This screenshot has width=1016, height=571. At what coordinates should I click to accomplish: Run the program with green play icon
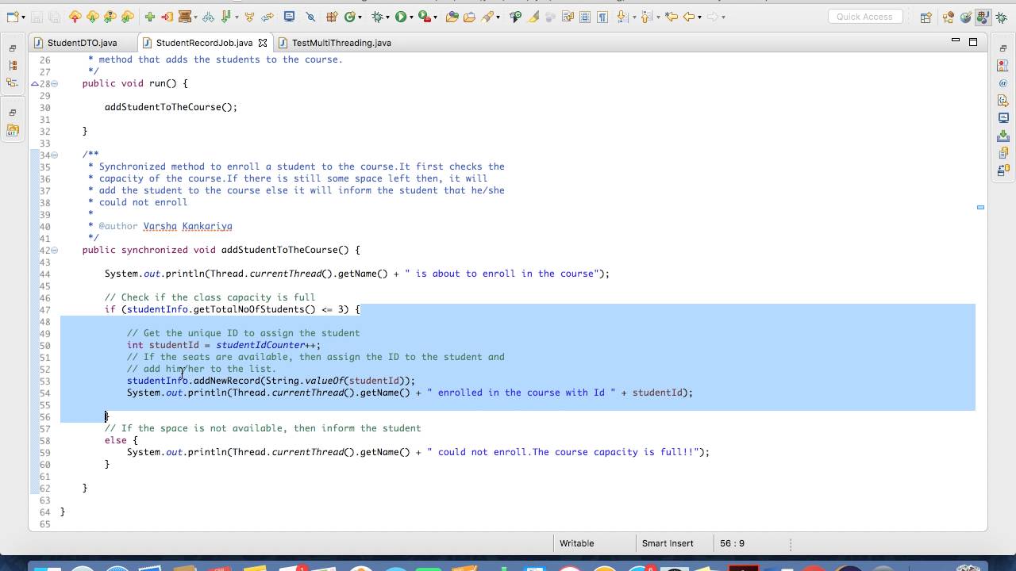click(x=401, y=17)
